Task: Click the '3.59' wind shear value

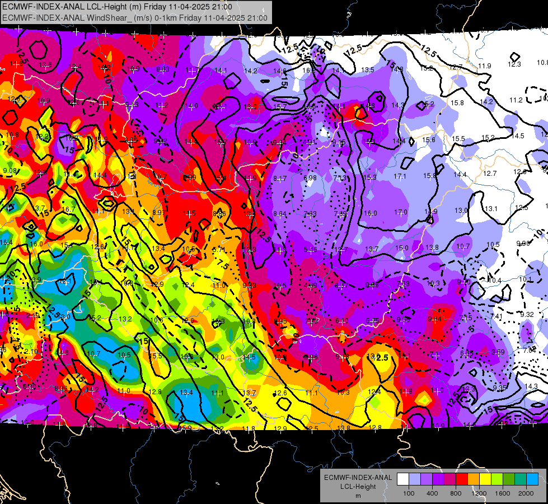Action: [498, 352]
